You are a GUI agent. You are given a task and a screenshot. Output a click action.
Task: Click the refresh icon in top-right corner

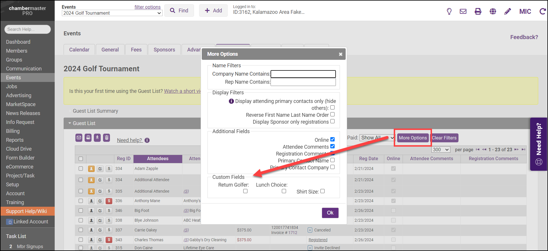point(543,11)
